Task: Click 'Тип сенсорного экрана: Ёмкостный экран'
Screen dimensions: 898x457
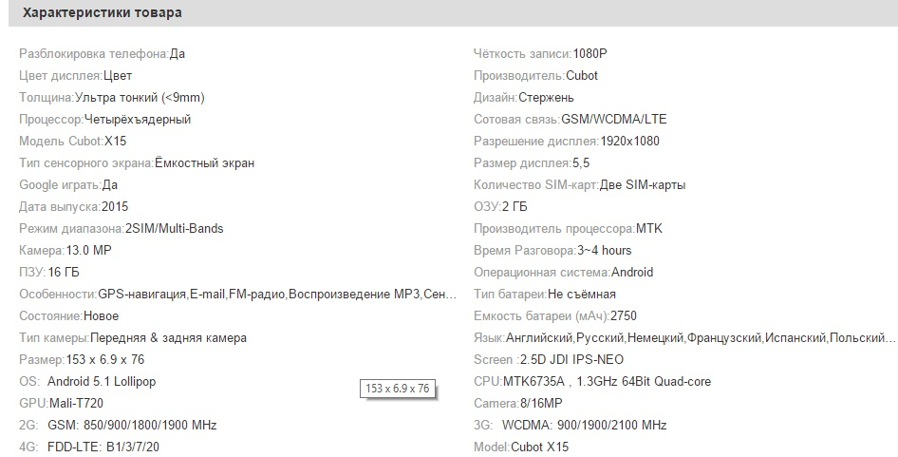Action: click(137, 162)
